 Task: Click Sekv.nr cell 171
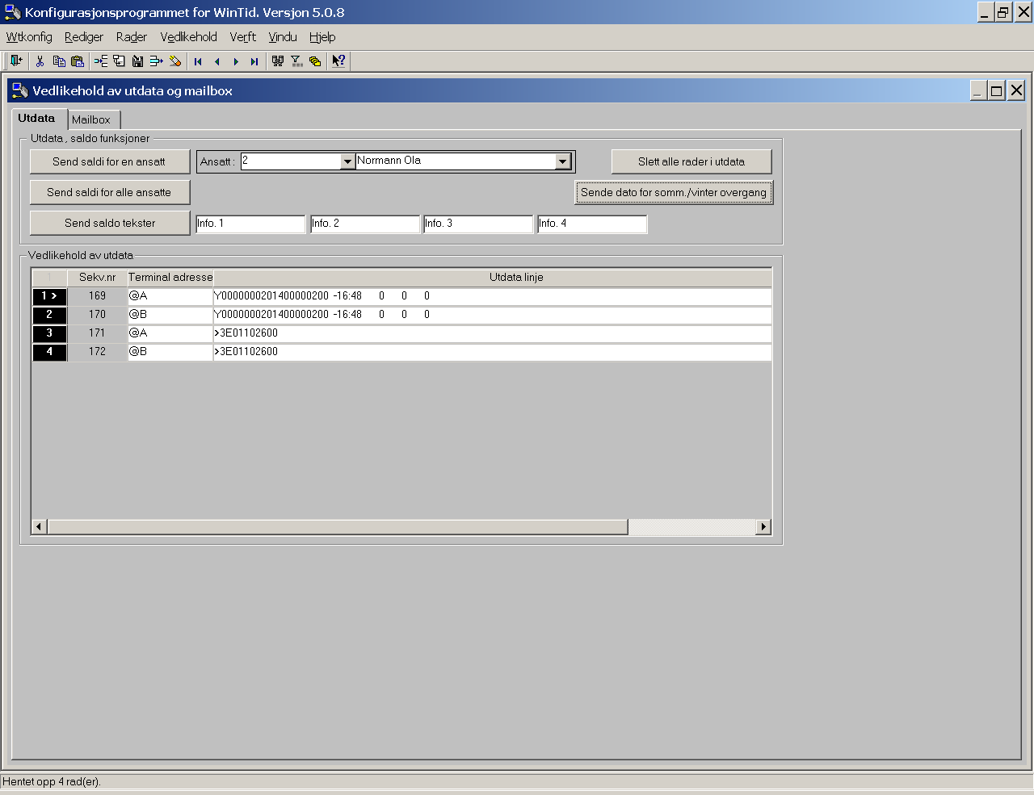point(98,333)
